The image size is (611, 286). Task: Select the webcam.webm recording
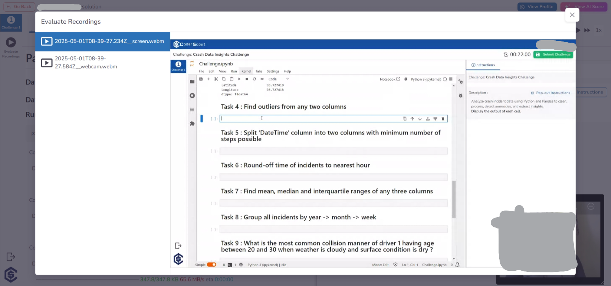pos(103,62)
